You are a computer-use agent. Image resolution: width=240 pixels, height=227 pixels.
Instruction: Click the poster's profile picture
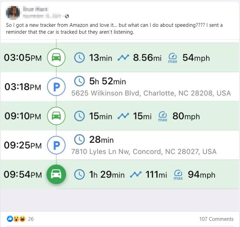click(x=13, y=12)
